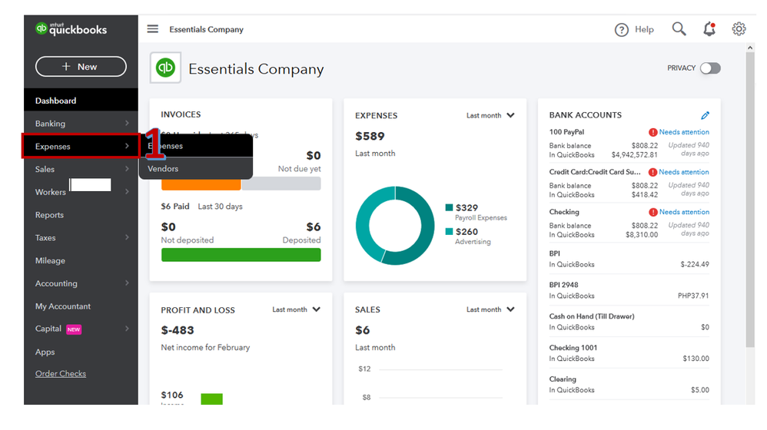767x430 pixels.
Task: Follow the Order Checks link
Action: (x=61, y=374)
